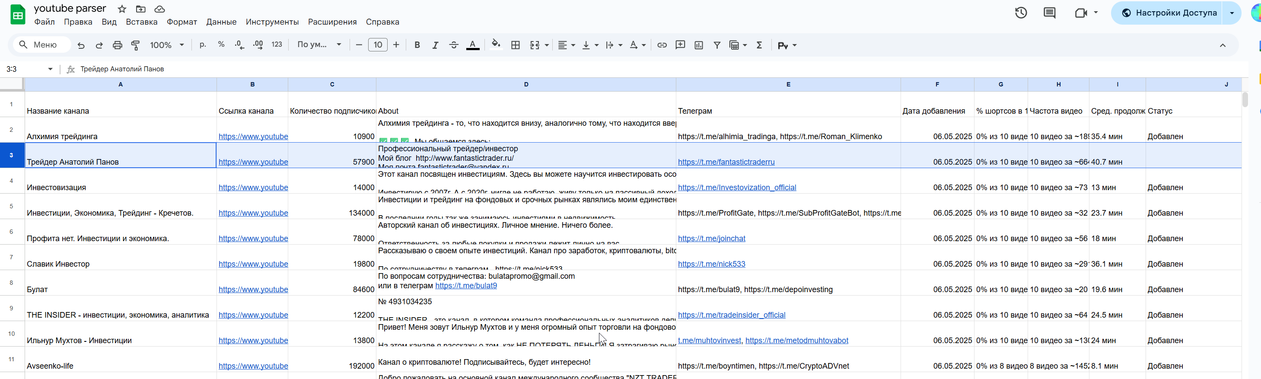Insert a chart with chart icon
The image size is (1261, 379).
tap(698, 45)
